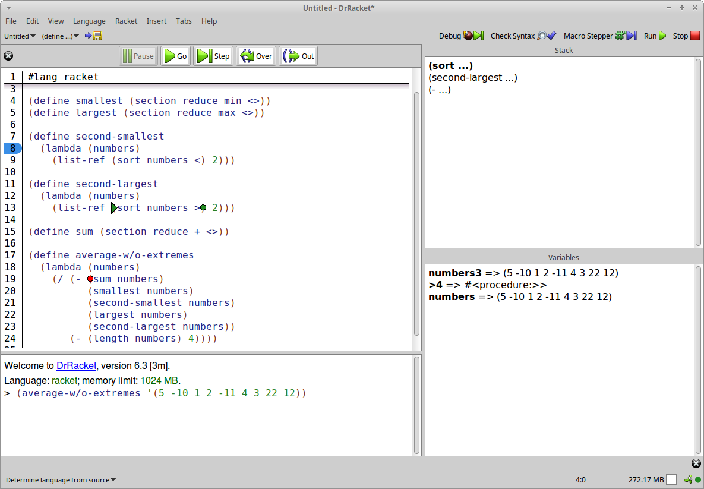Image resolution: width=704 pixels, height=489 pixels.
Task: Click the interactions pane scrollbar
Action: pyautogui.click(x=416, y=405)
